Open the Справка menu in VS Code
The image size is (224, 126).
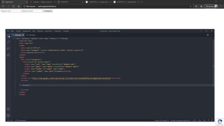click(66, 31)
